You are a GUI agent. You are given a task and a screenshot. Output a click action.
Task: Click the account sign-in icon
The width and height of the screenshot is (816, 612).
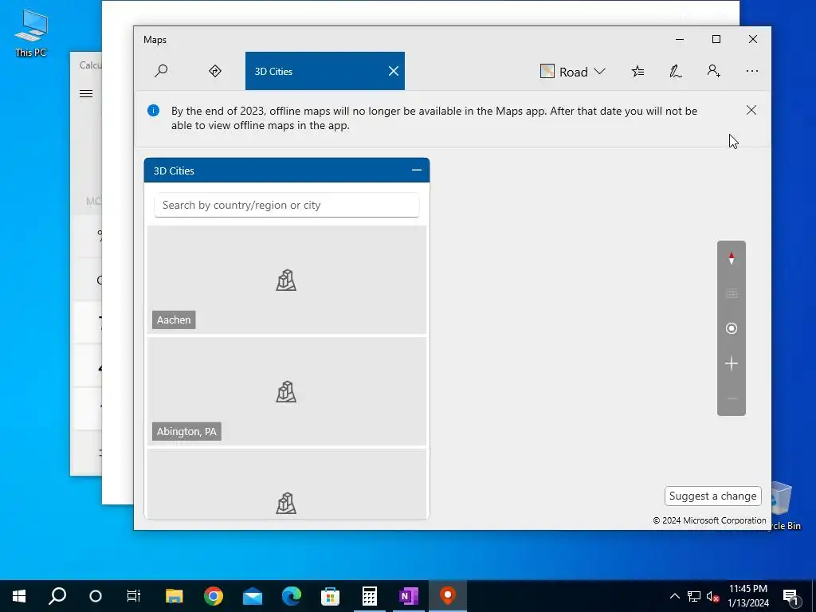(713, 71)
